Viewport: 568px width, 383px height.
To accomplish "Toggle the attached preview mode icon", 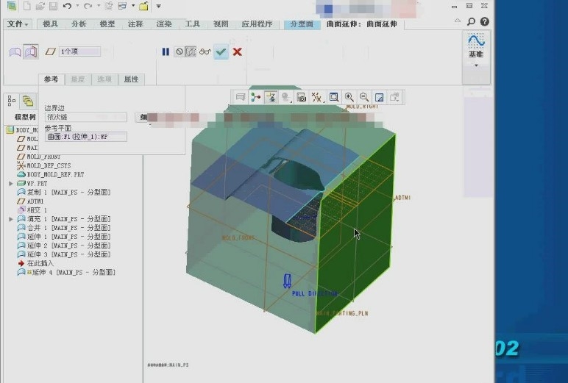I will click(191, 51).
